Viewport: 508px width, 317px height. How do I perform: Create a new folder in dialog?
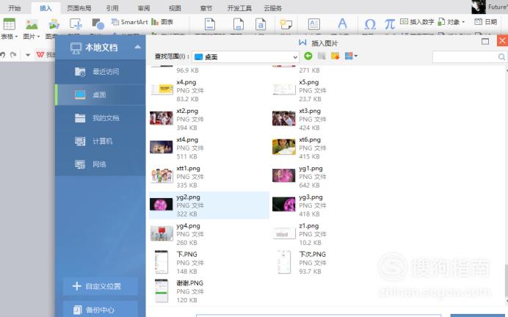click(335, 56)
